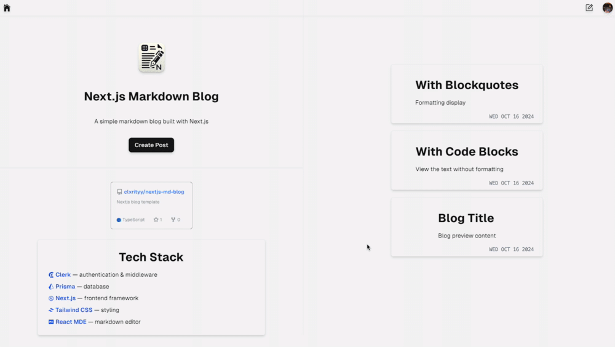Open the React MDE link
The width and height of the screenshot is (615, 347).
click(71, 322)
